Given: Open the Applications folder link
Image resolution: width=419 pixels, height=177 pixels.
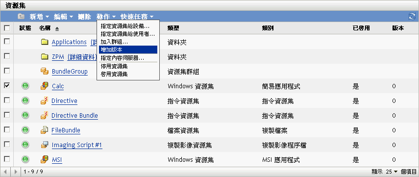Looking at the screenshot, I should 69,42.
